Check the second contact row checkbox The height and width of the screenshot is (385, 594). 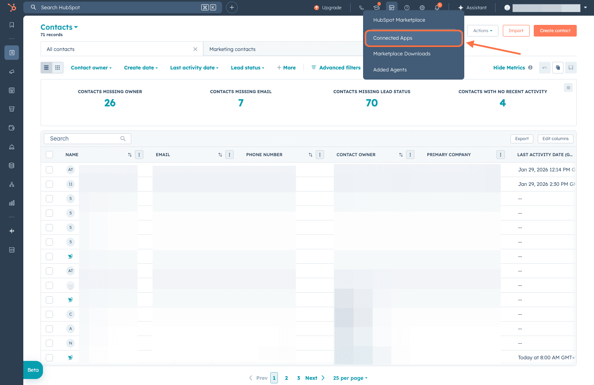49,184
